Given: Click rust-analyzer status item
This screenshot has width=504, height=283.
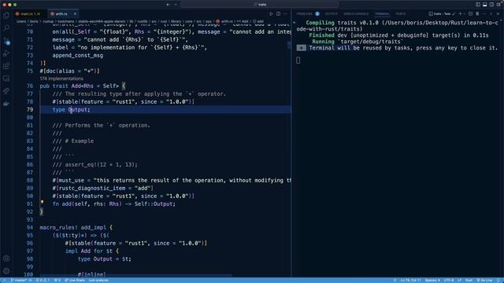Looking at the screenshot, I should point(98,281).
